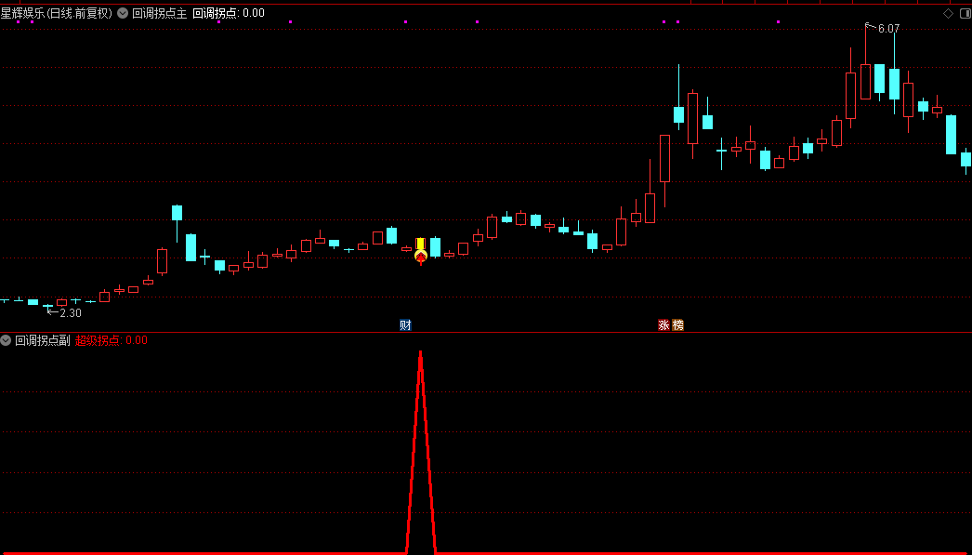Click the orange 榜 marker below chart
Viewport: 972px width, 555px height.
click(x=678, y=325)
